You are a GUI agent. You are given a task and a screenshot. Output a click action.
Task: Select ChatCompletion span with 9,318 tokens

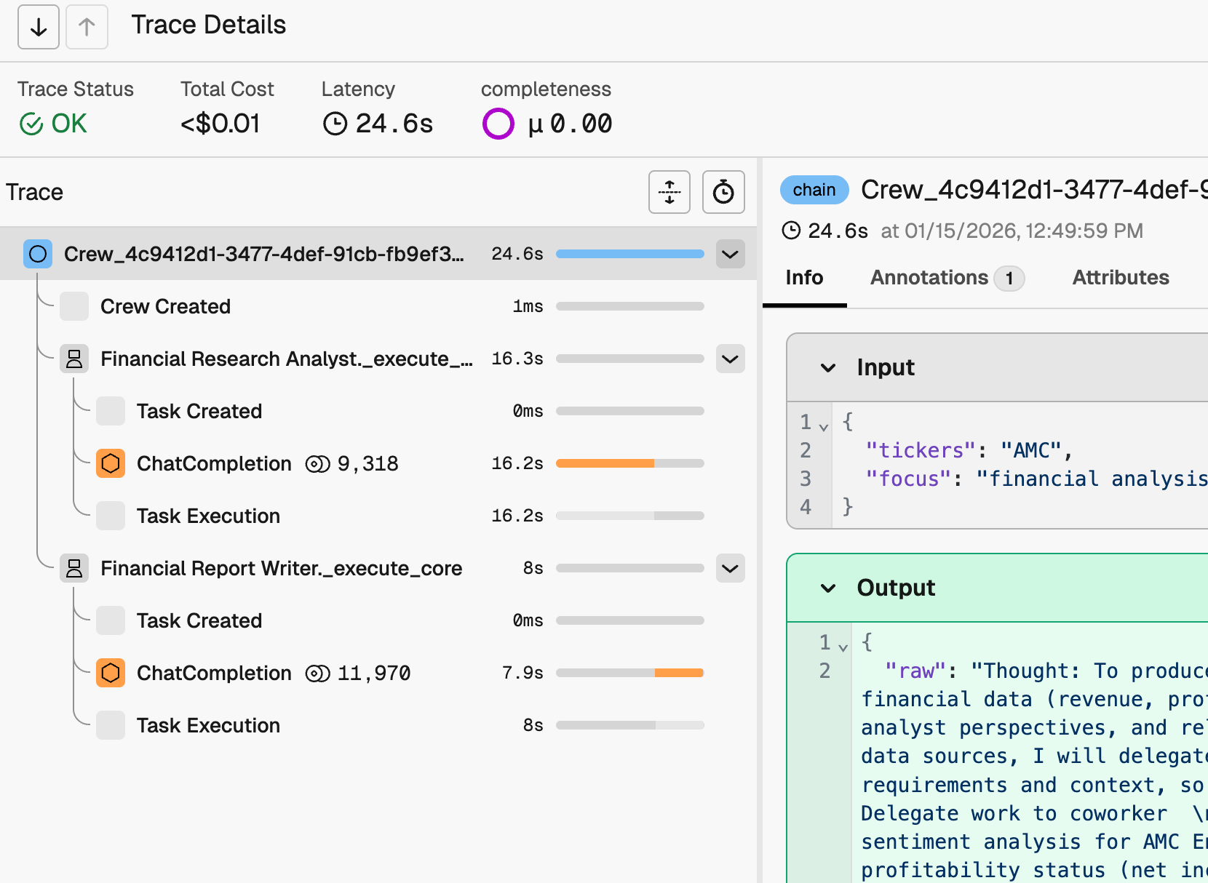378,463
